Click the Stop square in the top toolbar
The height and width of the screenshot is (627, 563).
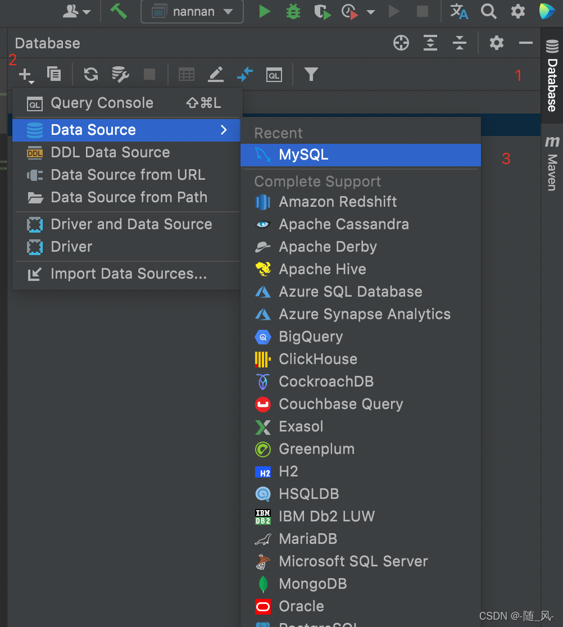coord(423,11)
